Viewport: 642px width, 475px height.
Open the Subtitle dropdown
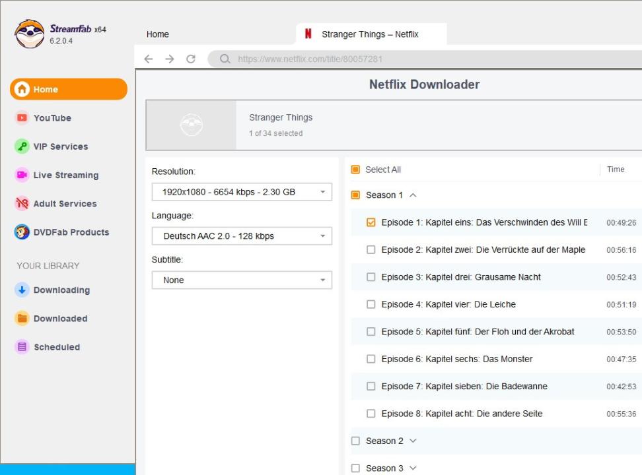(x=242, y=280)
